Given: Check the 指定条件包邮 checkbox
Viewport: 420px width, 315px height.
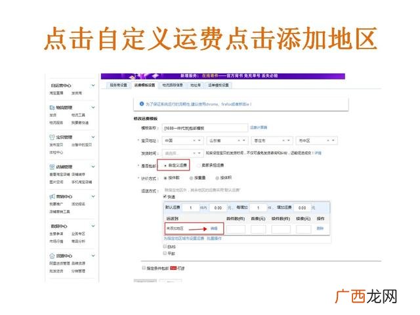Looking at the screenshot, I should point(144,268).
